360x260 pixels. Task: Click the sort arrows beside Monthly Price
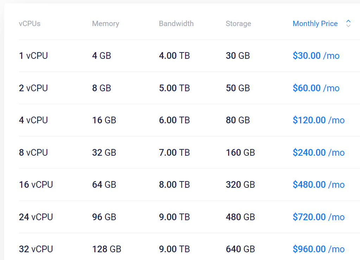pyautogui.click(x=348, y=24)
